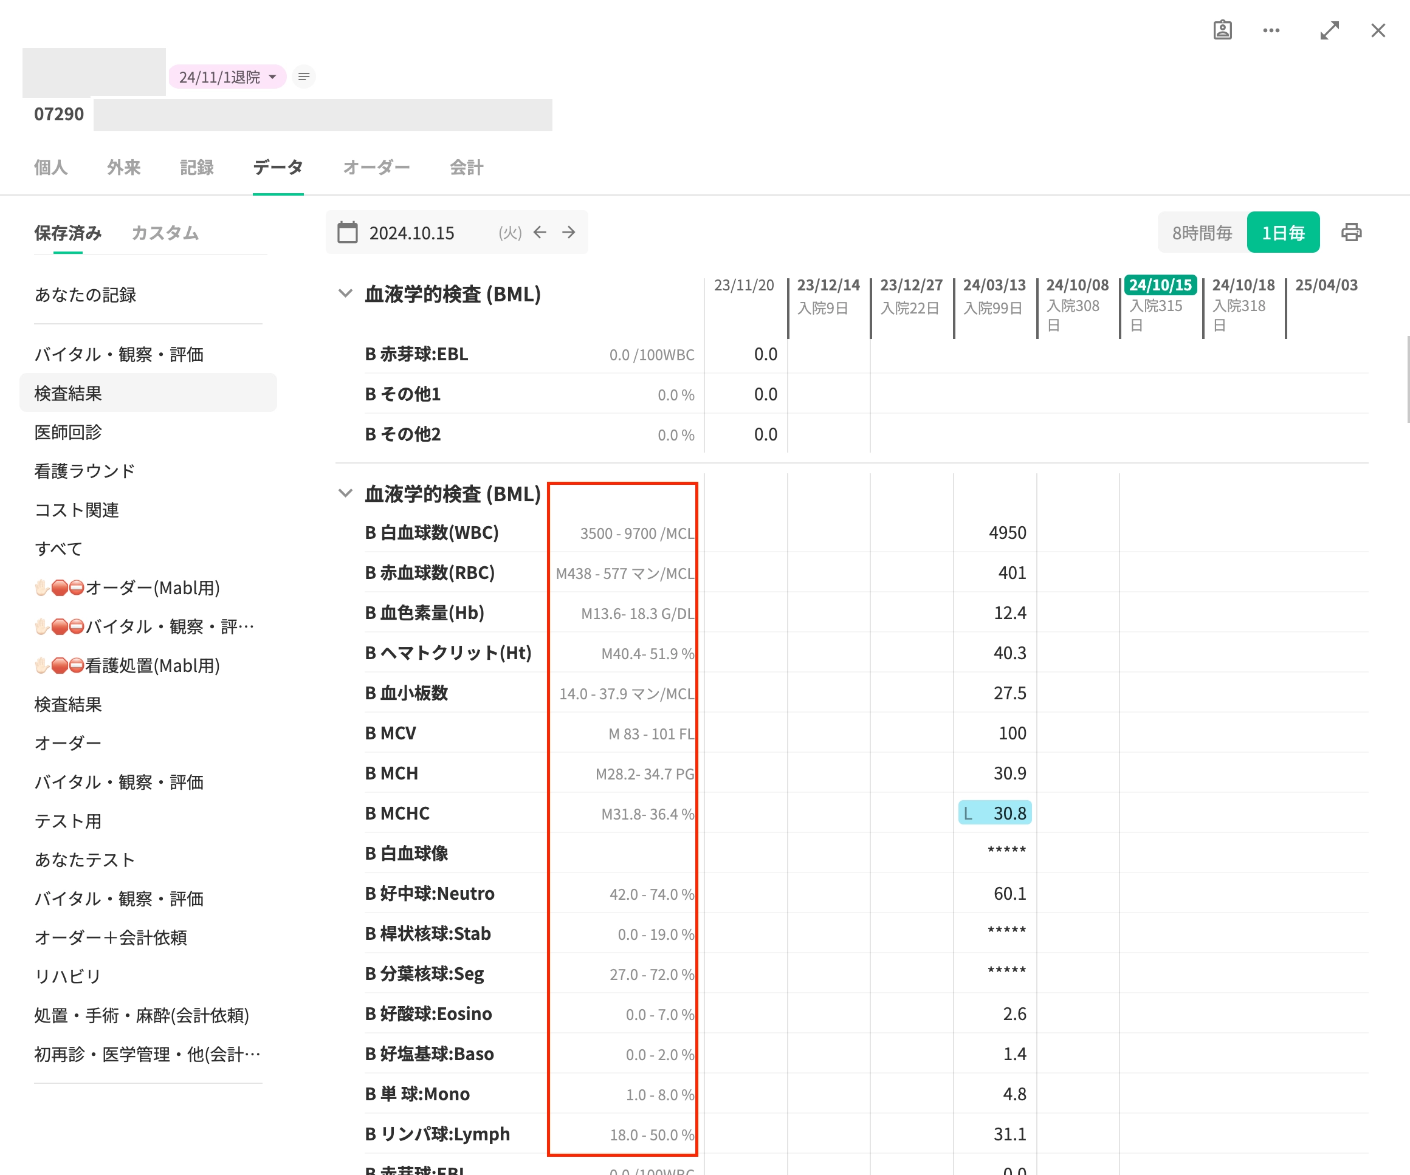Open リハビリ in the sidebar

point(67,977)
